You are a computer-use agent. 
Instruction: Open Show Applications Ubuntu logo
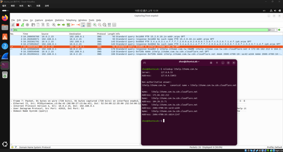click(x=5, y=144)
